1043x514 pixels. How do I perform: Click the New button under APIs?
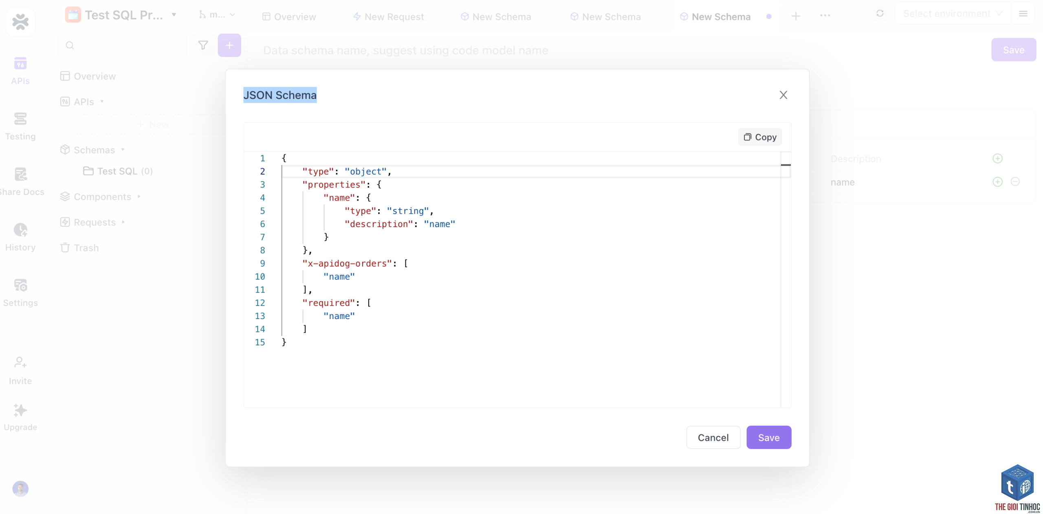click(x=153, y=125)
